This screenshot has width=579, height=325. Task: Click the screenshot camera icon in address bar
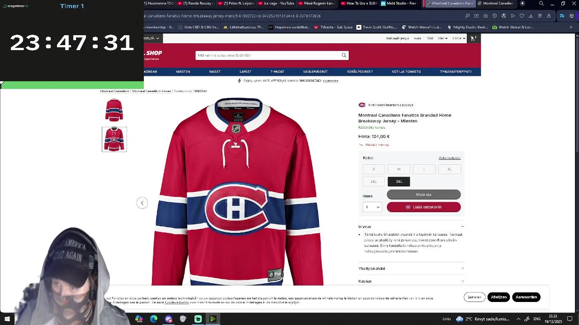(x=485, y=16)
